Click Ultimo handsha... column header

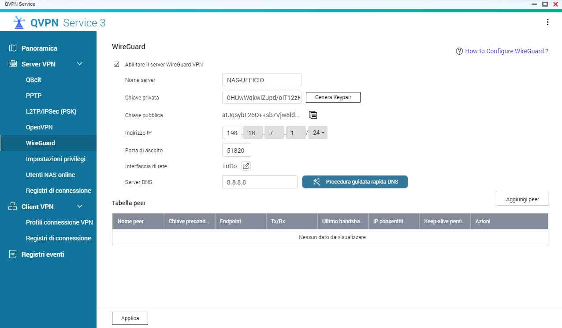coord(342,221)
